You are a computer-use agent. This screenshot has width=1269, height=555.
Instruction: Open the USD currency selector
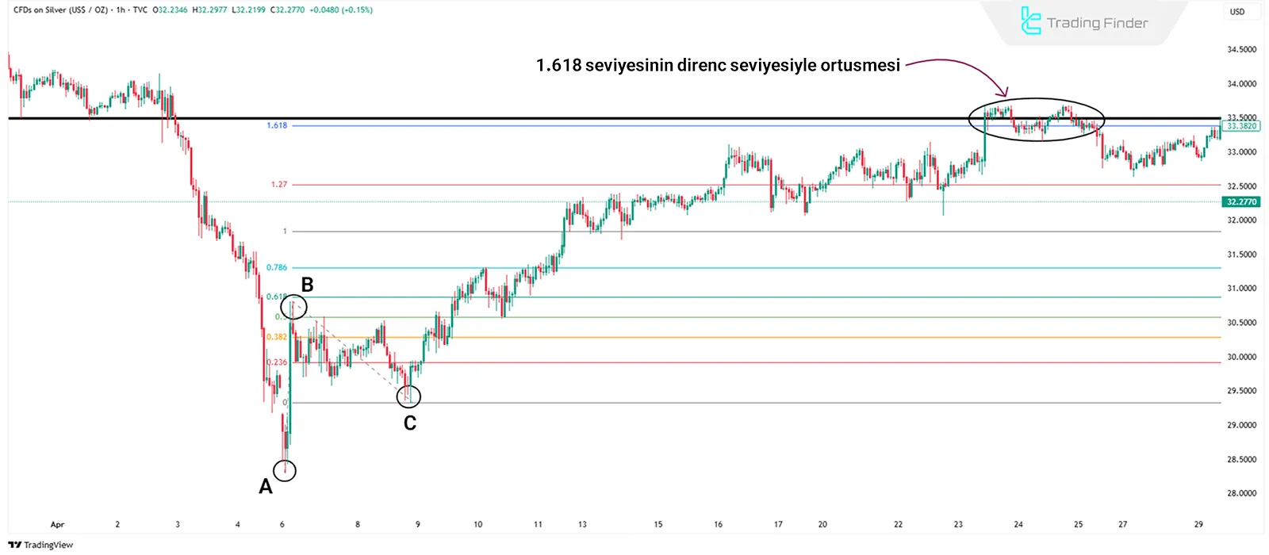(x=1236, y=12)
